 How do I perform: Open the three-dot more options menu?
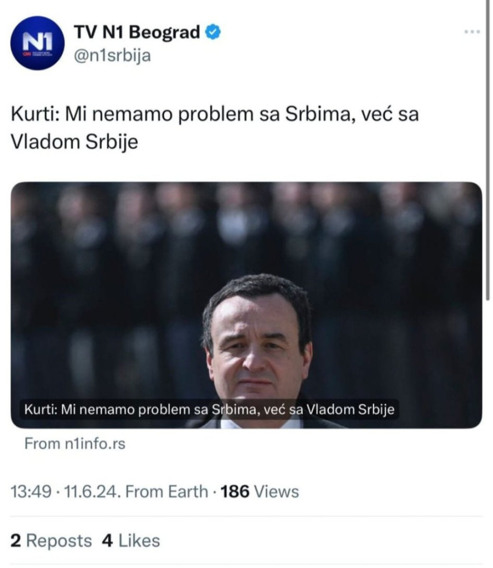click(x=472, y=32)
